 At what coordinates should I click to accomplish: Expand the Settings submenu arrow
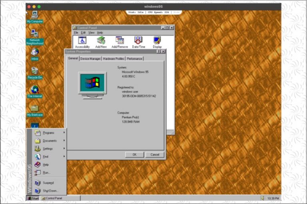(64, 149)
